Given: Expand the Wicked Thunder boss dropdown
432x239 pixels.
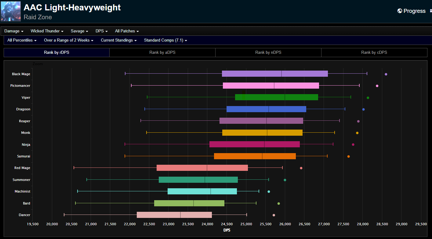Looking at the screenshot, I should click(47, 31).
